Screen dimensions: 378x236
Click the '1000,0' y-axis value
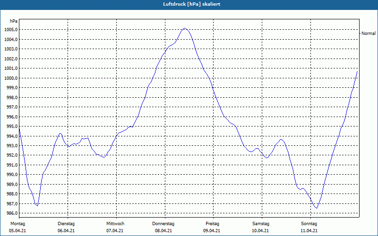pos(11,78)
